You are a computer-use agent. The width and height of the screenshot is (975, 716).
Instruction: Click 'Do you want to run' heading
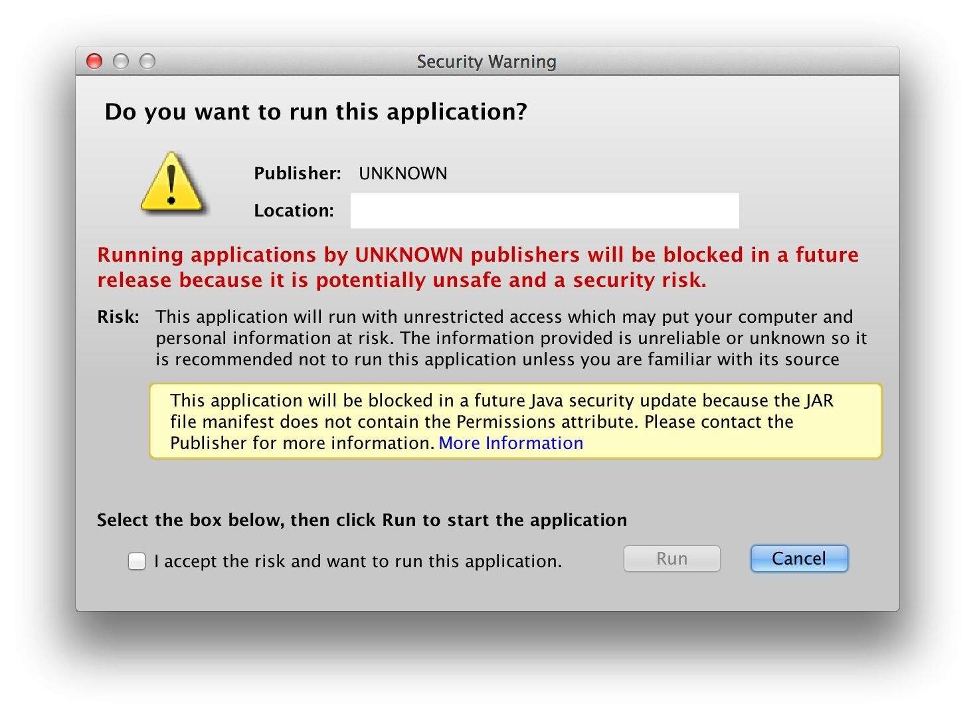[x=315, y=112]
